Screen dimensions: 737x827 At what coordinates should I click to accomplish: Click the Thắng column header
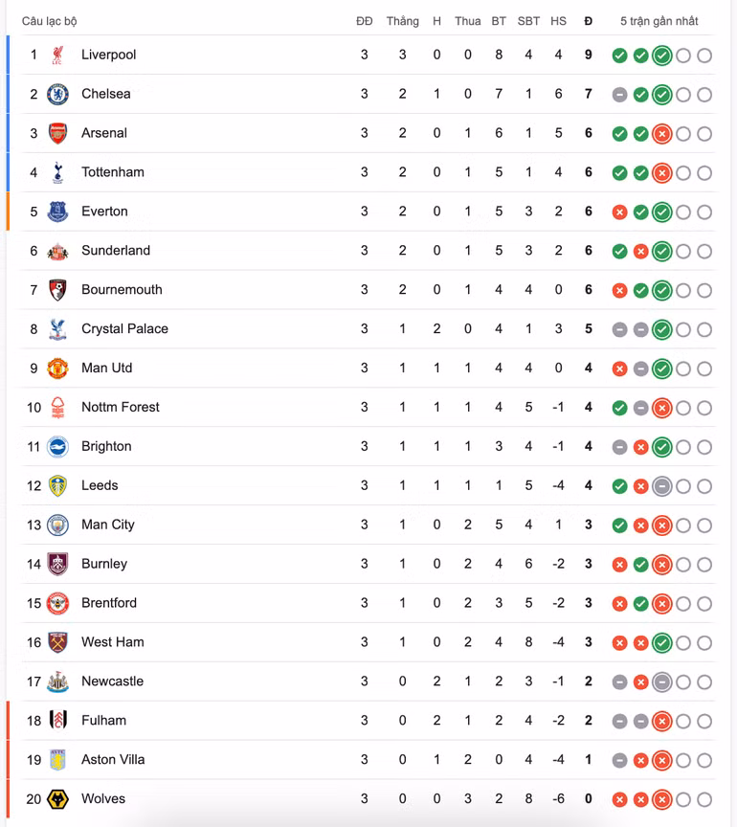coord(402,21)
